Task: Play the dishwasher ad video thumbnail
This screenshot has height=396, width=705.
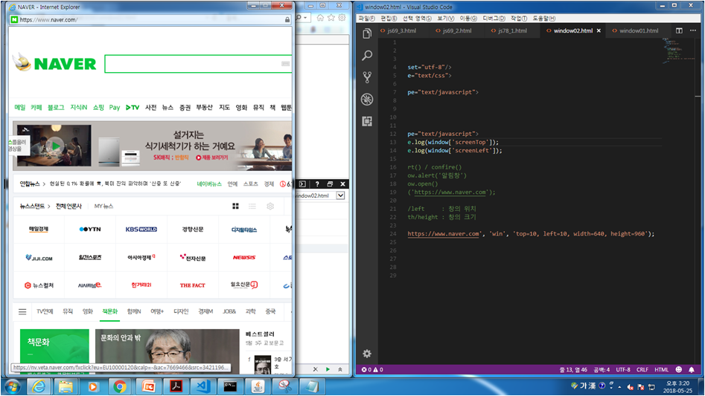Action: (55, 146)
